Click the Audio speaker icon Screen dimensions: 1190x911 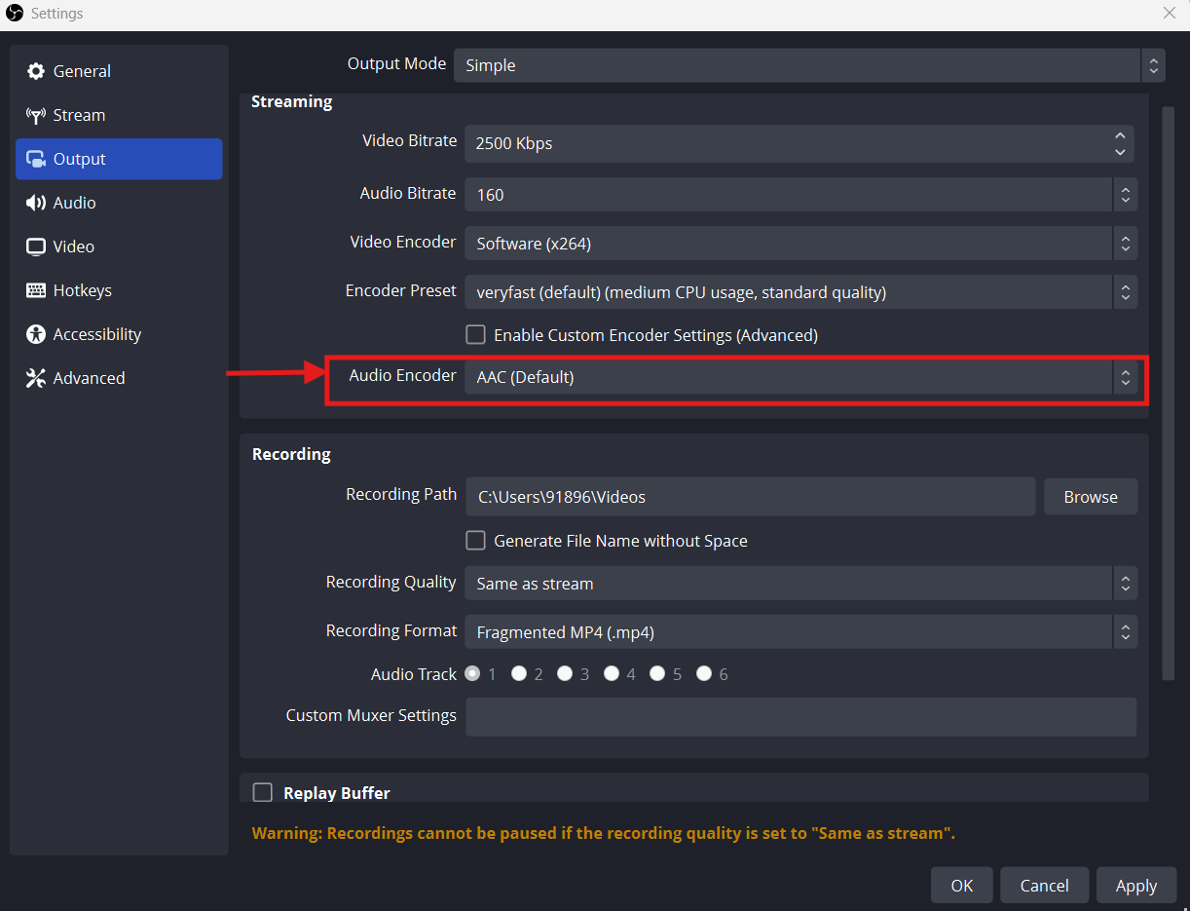coord(36,203)
